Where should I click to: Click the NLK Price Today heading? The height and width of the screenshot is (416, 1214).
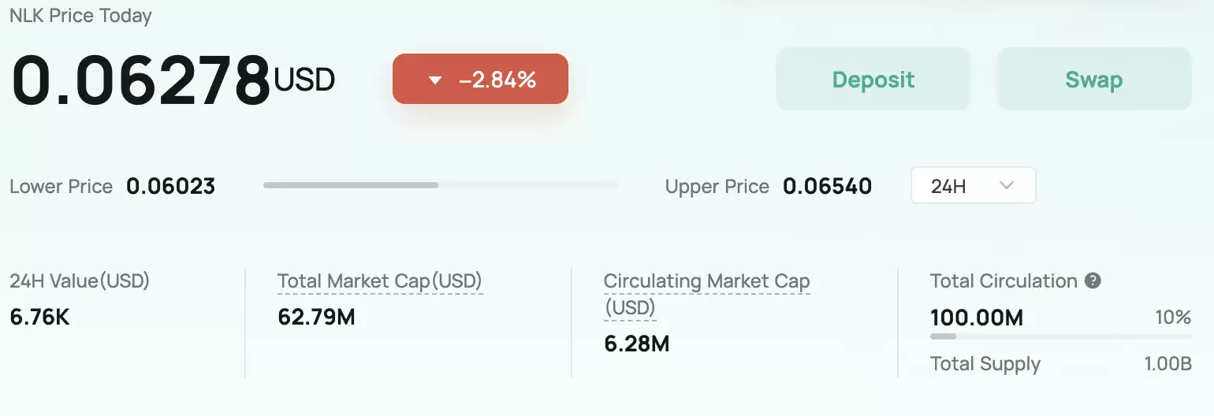[x=80, y=16]
